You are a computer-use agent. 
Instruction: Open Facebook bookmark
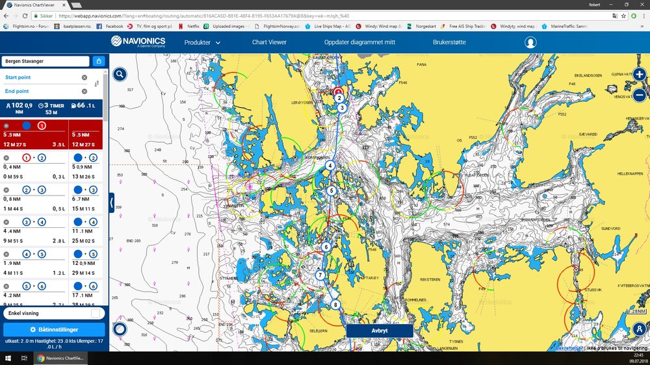click(110, 26)
